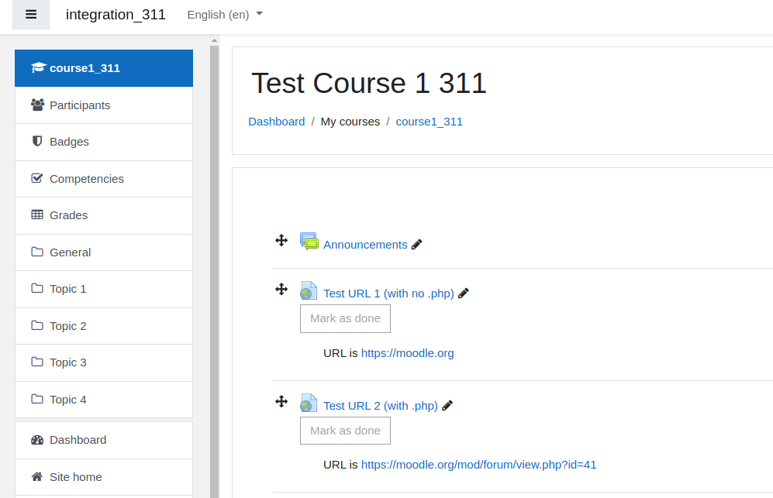Viewport: 773px width, 498px height.
Task: Click the Badges shield icon
Action: [x=37, y=142]
